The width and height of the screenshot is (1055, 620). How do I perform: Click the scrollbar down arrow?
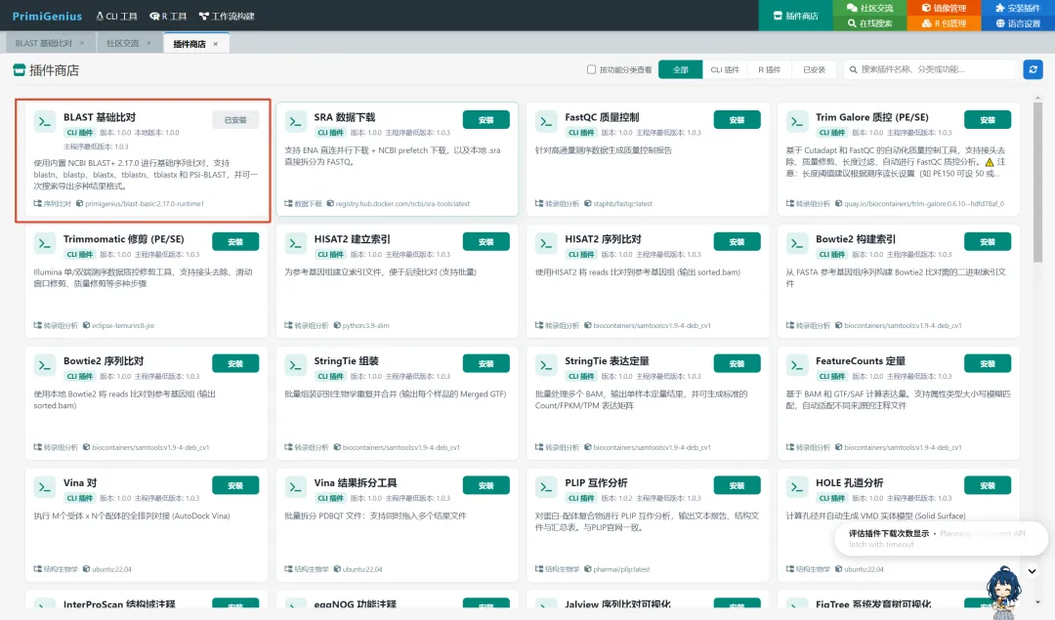(1037, 601)
